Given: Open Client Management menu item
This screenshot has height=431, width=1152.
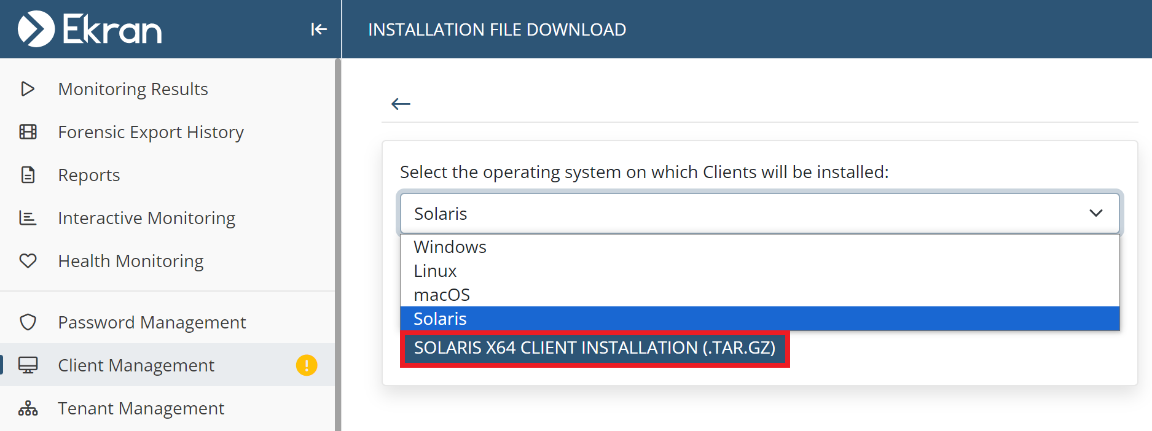Looking at the screenshot, I should (x=136, y=365).
